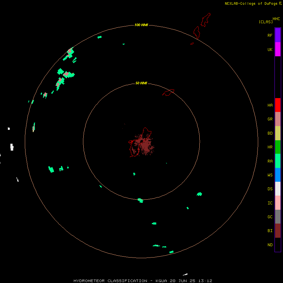Select the IC light pink legend swatch
The image size is (283, 283).
click(x=278, y=203)
